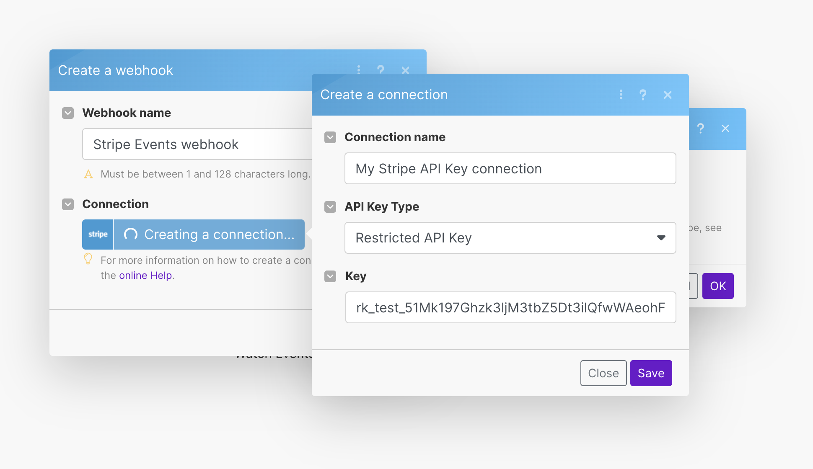
Task: Open help in Create a connection dialog
Action: pos(643,95)
